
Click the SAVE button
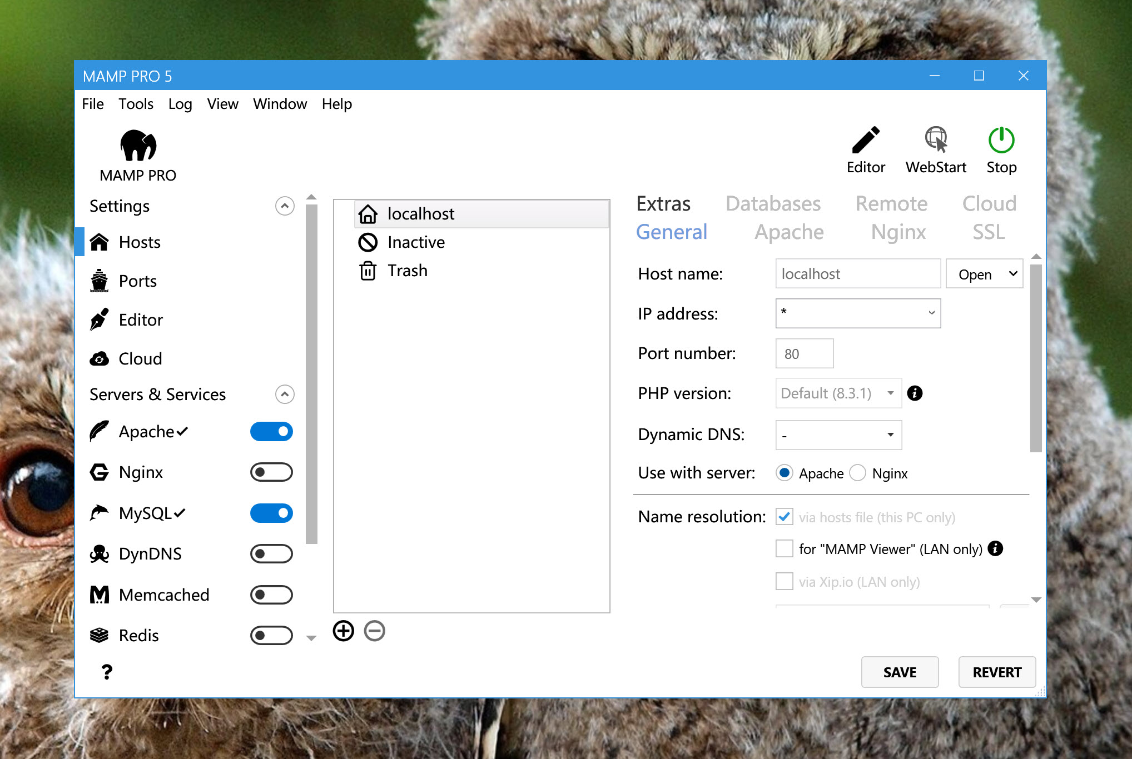point(900,672)
